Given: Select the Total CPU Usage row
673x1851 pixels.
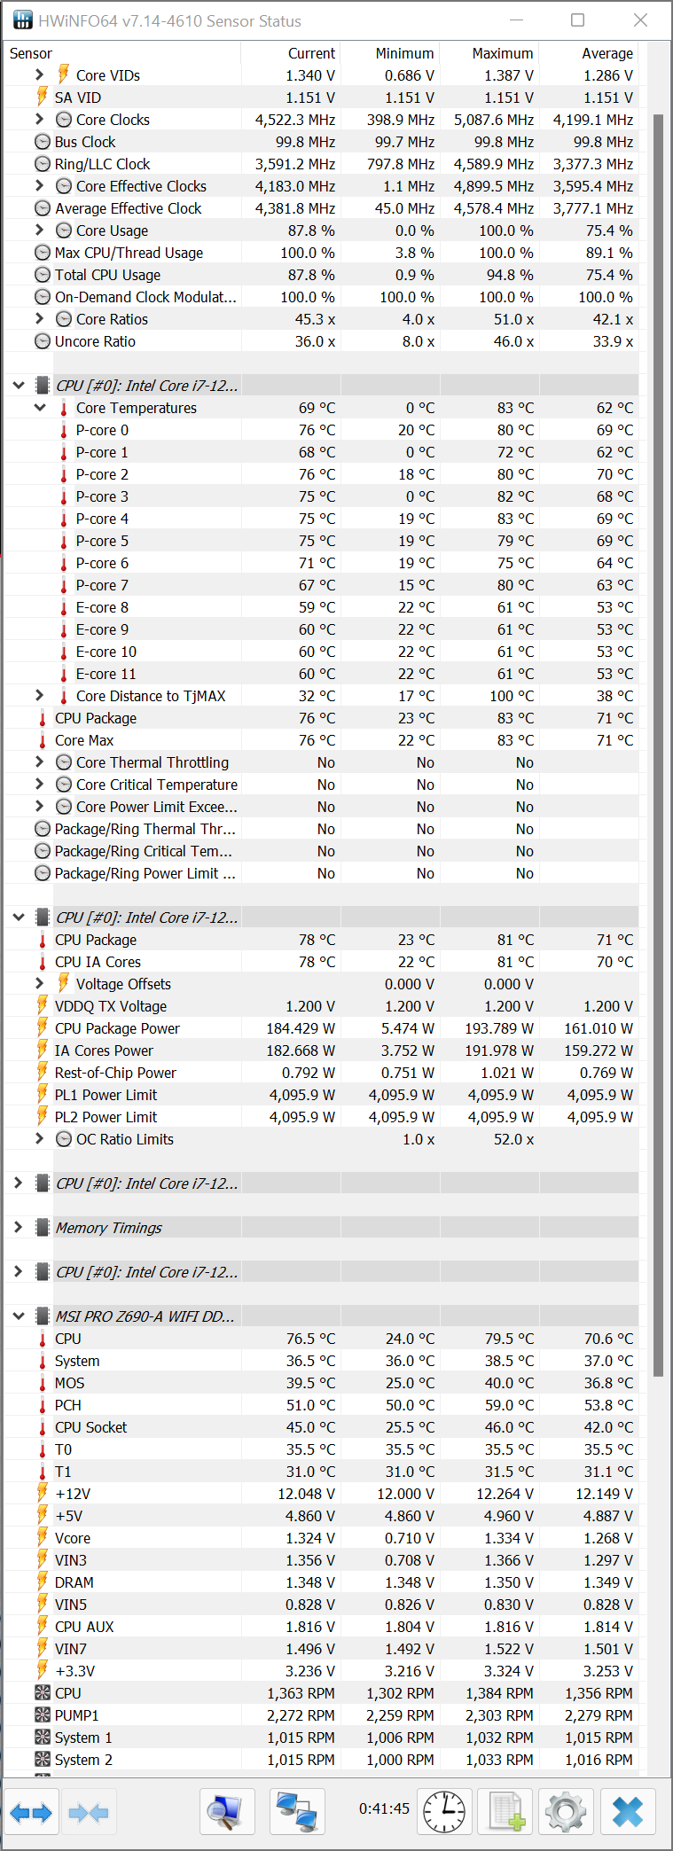Looking at the screenshot, I should click(107, 275).
